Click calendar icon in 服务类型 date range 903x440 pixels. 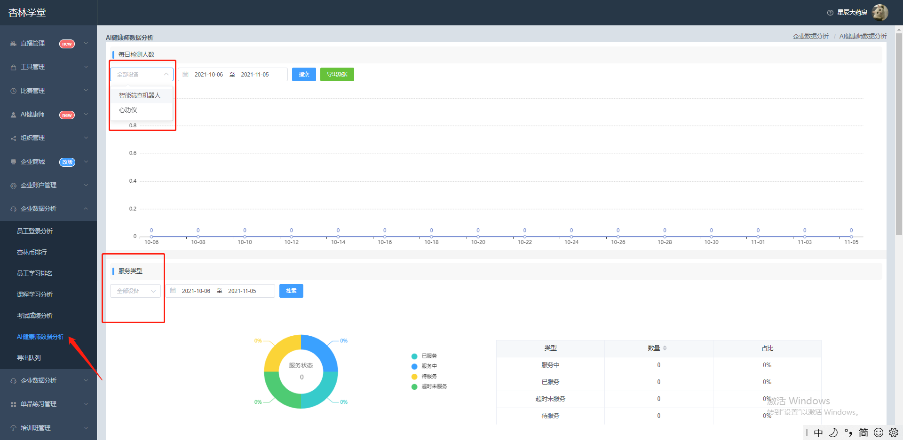pos(173,291)
